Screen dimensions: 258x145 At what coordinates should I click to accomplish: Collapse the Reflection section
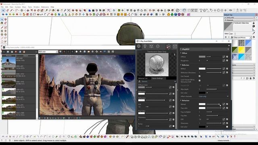[181, 65]
